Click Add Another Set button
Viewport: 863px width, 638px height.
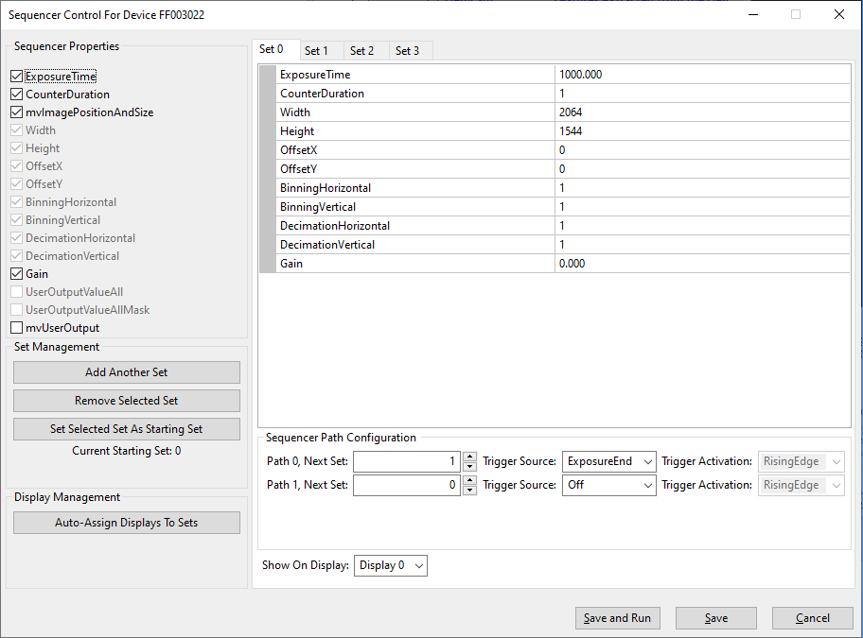[x=127, y=372]
